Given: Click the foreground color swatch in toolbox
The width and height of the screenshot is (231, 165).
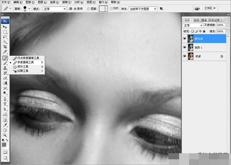Looking at the screenshot, I should 4,145.
